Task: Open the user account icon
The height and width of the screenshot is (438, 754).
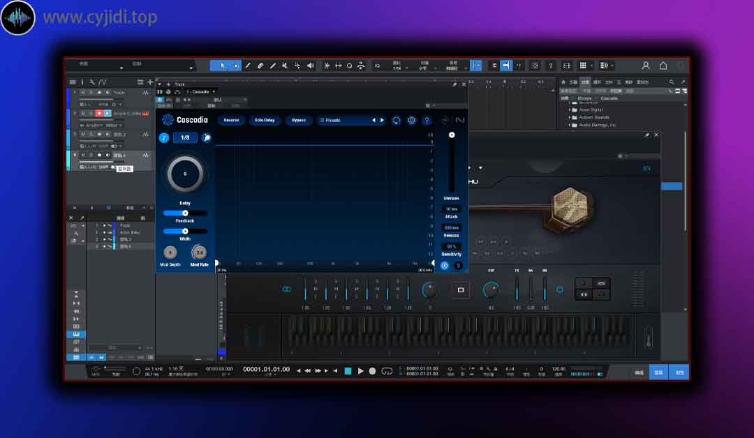Action: point(646,66)
